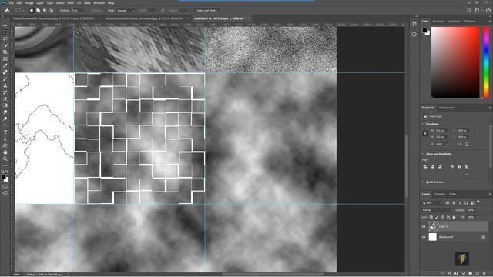Screen dimensions: 493x277
Task: Click default foreground/background colors icon
Action: [2, 172]
